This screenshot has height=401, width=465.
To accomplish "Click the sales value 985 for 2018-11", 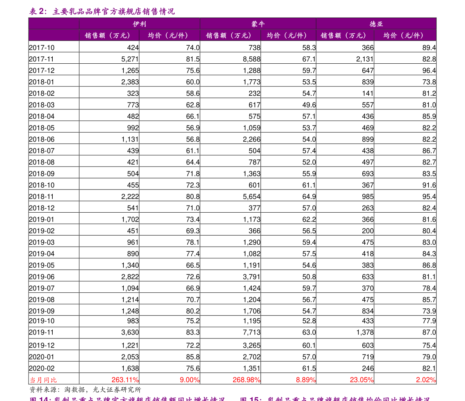I will [368, 197].
